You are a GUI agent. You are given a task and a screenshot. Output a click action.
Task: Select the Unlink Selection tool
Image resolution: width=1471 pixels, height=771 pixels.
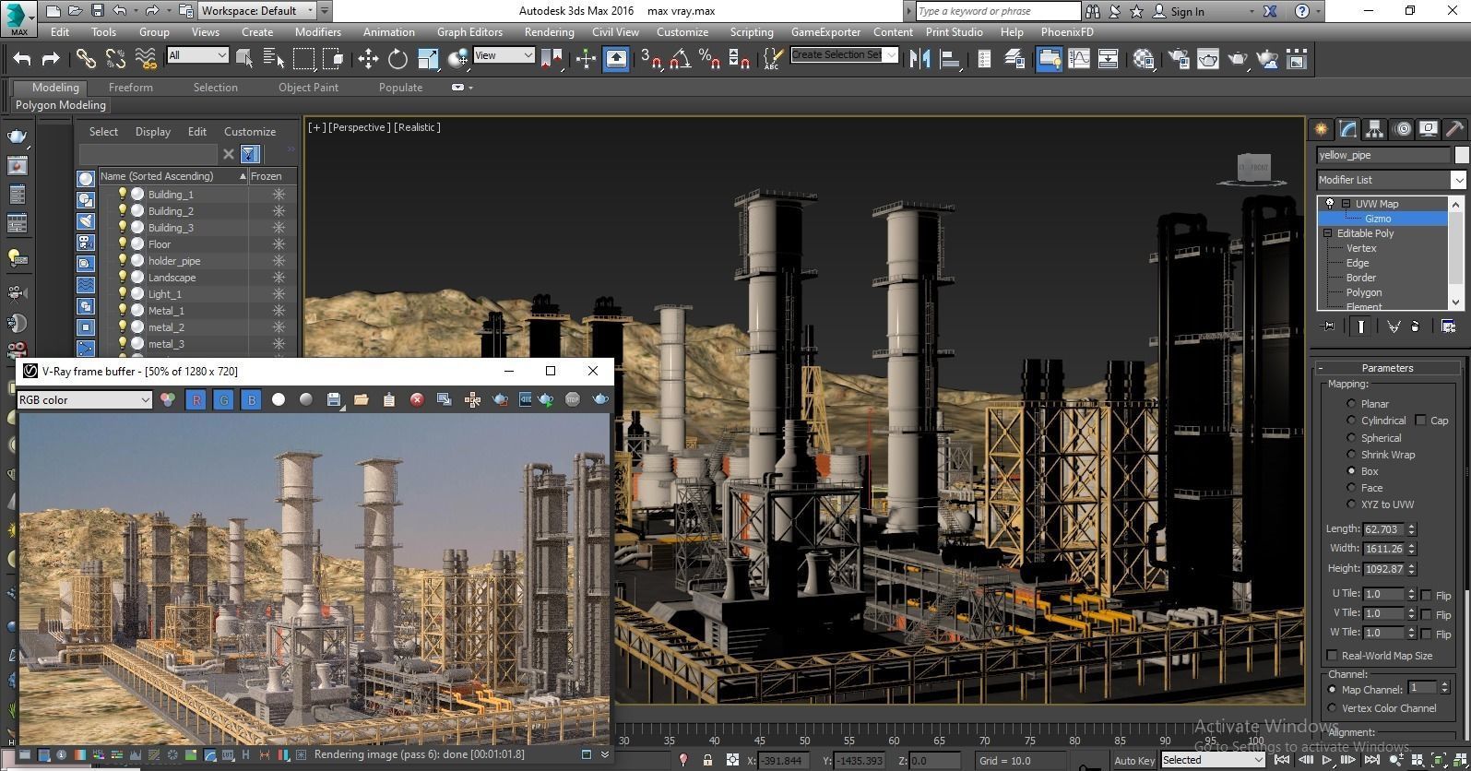click(x=115, y=59)
